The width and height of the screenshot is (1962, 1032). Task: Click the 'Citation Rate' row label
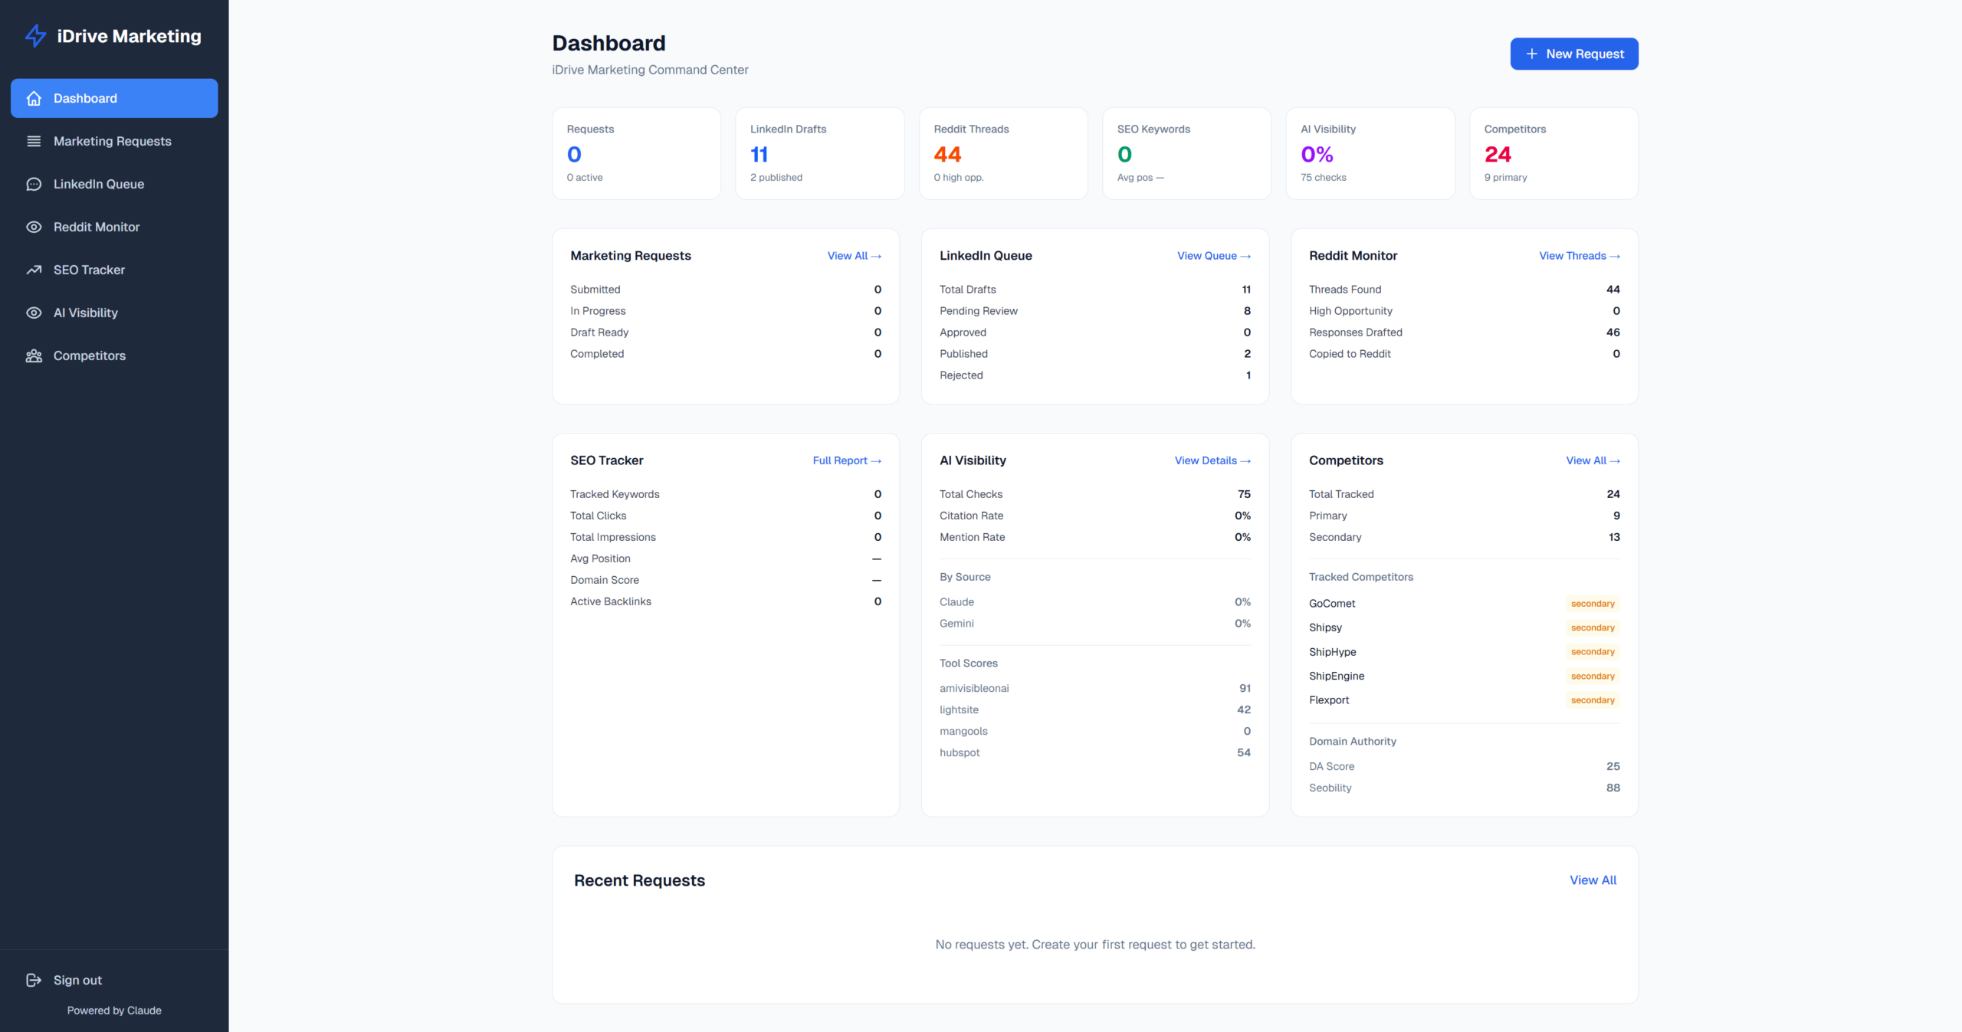pyautogui.click(x=971, y=516)
